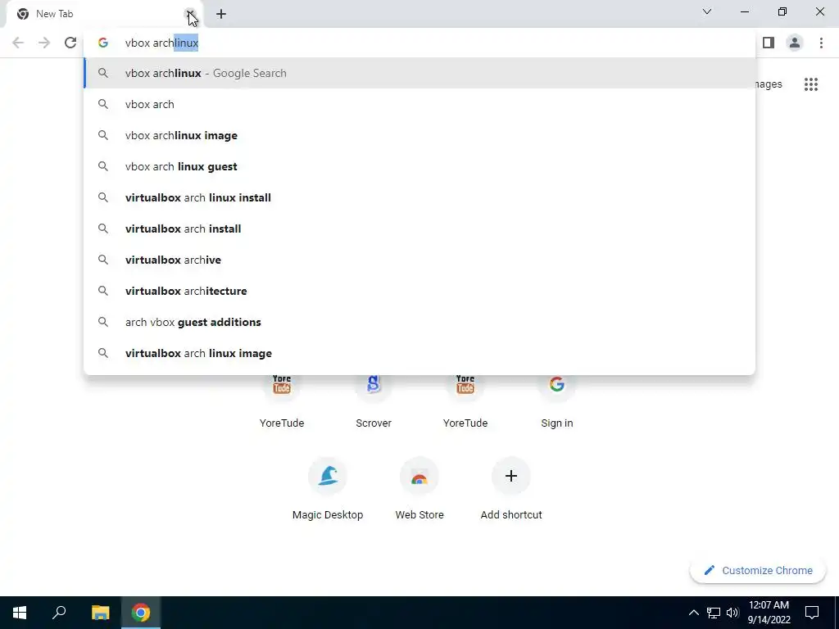
Task: Select "virtualbox arch install" suggestion
Action: click(x=419, y=229)
